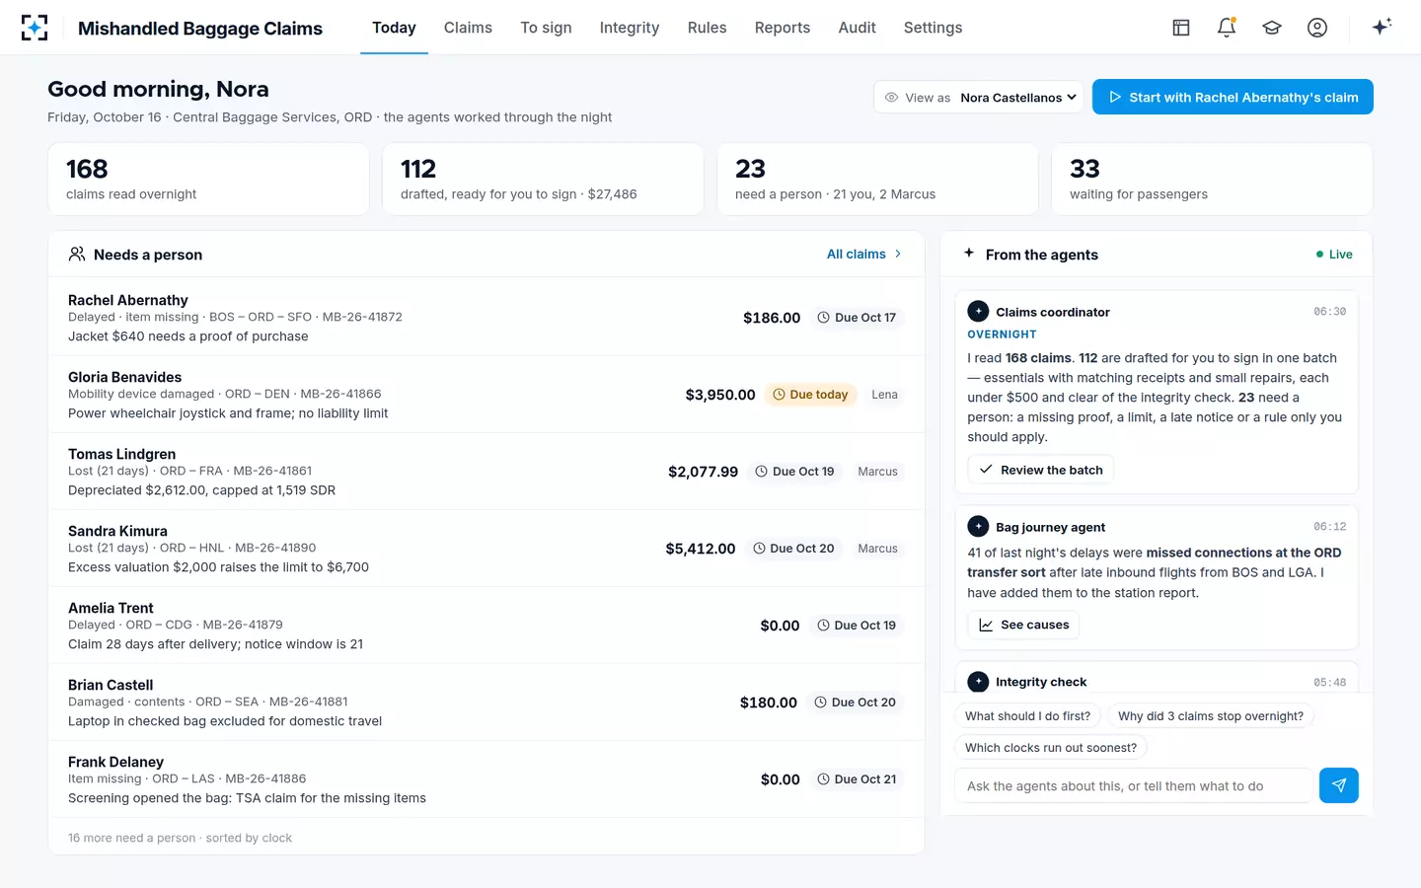This screenshot has height=888, width=1421.
Task: Click the See causes button
Action: [x=1023, y=625]
